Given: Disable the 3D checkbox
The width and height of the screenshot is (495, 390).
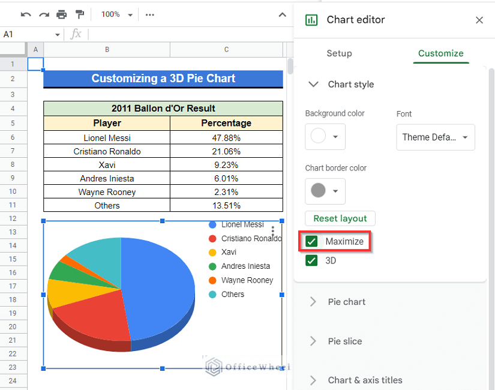Looking at the screenshot, I should (312, 260).
